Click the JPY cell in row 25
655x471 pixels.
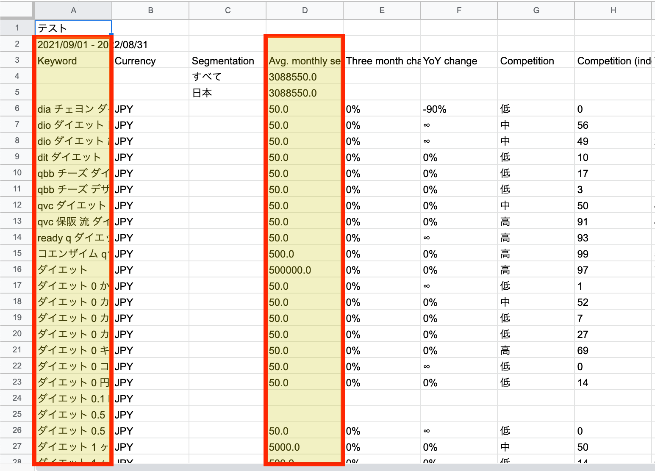[150, 415]
